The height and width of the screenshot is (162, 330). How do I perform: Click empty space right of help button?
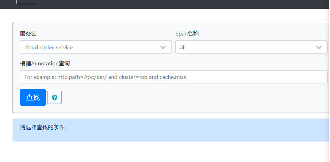pyautogui.click(x=175, y=97)
